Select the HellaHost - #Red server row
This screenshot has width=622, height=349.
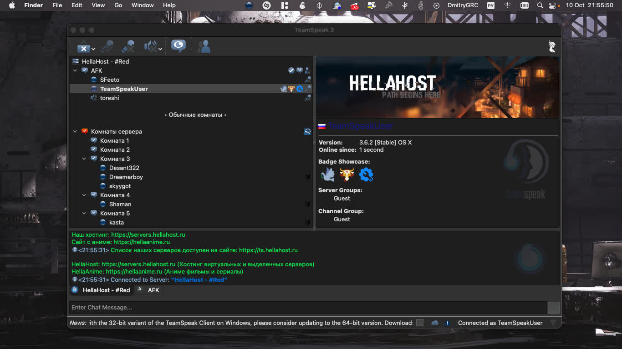click(x=191, y=61)
